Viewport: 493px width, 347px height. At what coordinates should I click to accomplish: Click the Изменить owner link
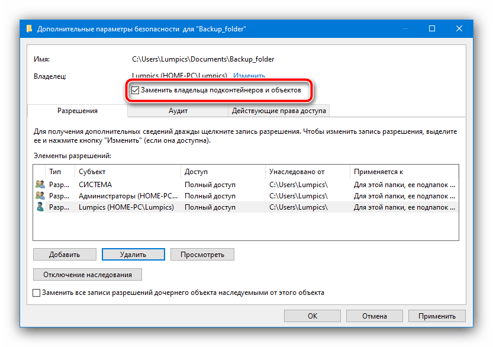249,76
